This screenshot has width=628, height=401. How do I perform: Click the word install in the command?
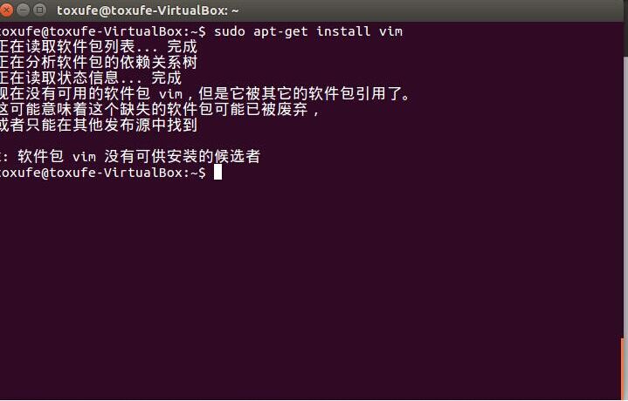click(x=343, y=31)
